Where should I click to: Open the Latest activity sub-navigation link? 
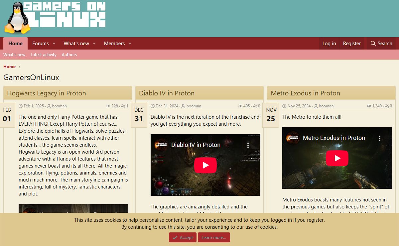click(44, 55)
